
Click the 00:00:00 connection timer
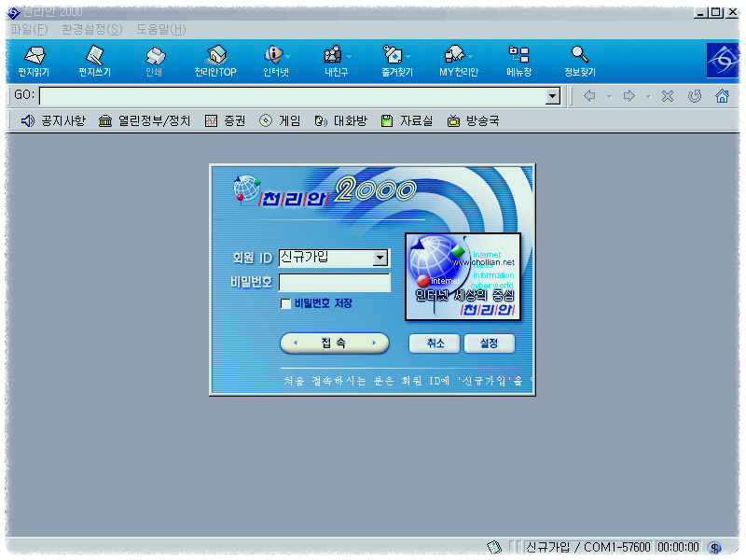678,548
